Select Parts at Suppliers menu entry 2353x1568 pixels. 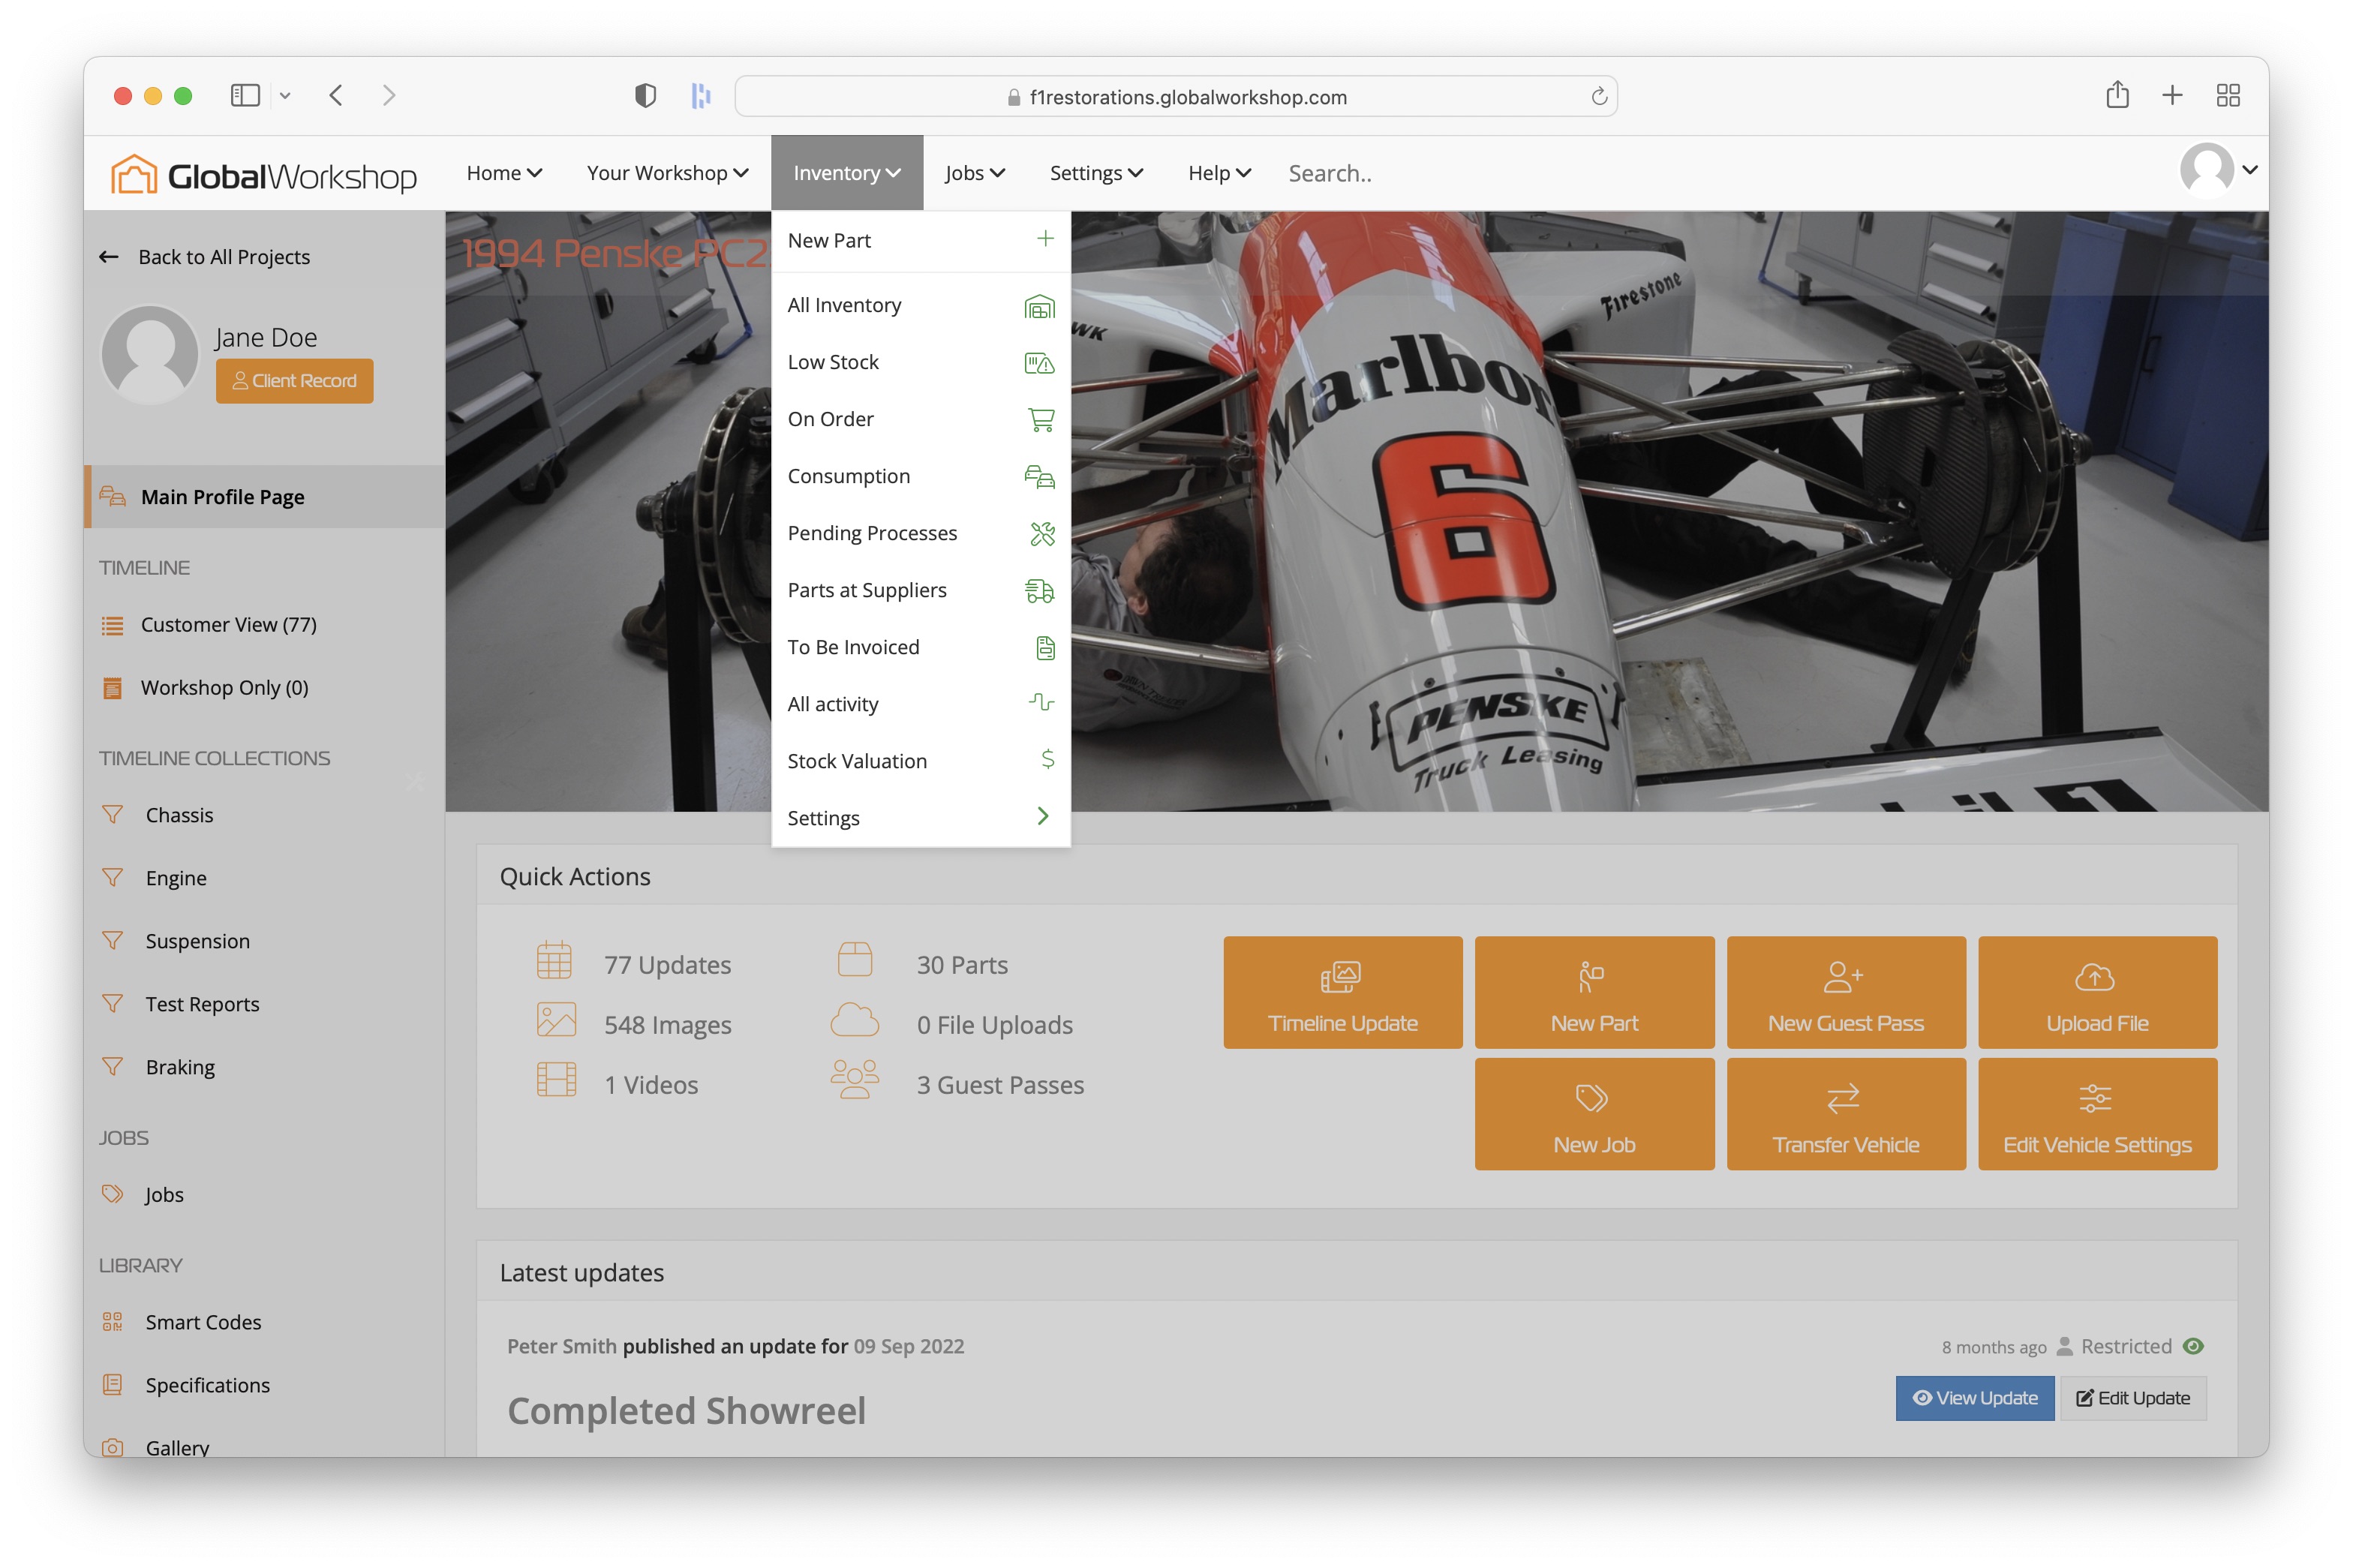click(920, 590)
